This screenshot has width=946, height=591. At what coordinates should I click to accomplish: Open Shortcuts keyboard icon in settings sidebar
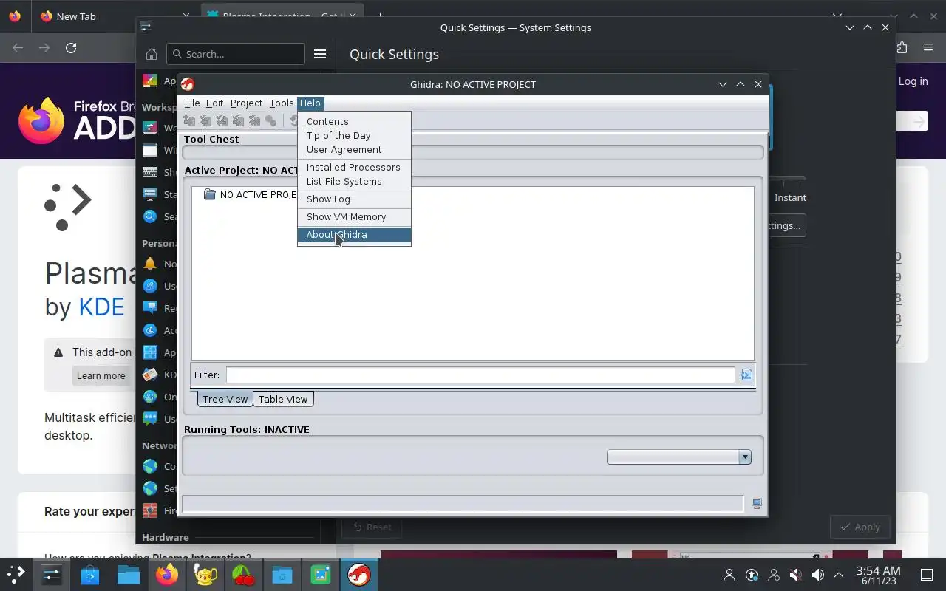[x=150, y=172]
